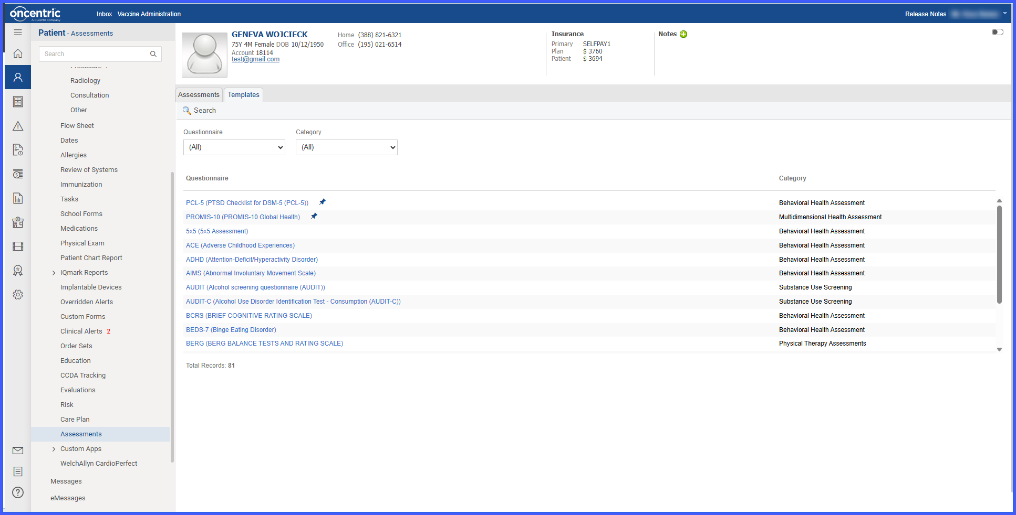Click the Questionnaire column header

207,178
